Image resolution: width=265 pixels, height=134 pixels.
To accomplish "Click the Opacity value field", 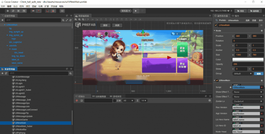I will [x=248, y=64].
